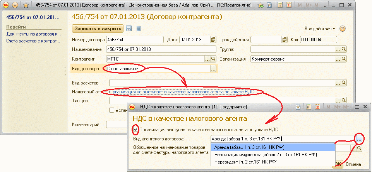The image size is (372, 172).
Task: Open calendar picker for 'Срок действия' field
Action: [285, 40]
